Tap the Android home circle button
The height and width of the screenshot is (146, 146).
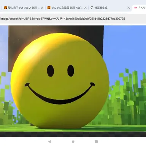(x=73, y=141)
